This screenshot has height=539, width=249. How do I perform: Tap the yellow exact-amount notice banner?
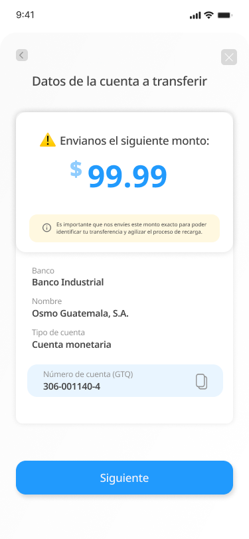click(x=125, y=228)
